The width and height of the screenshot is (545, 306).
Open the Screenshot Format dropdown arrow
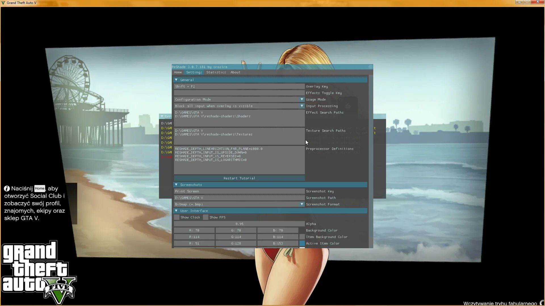pos(302,204)
